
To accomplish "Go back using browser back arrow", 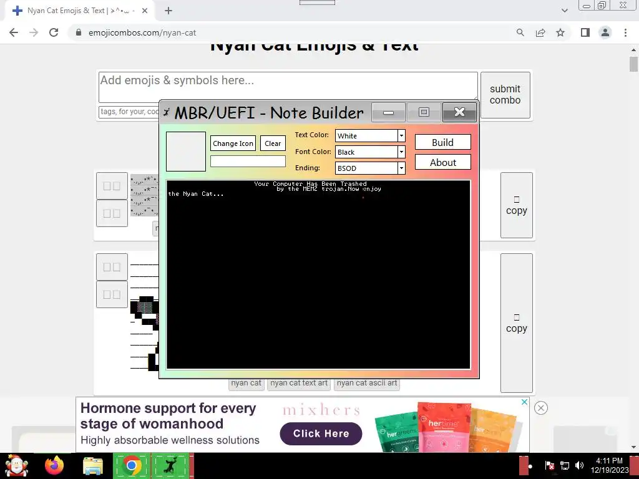I will click(x=14, y=32).
